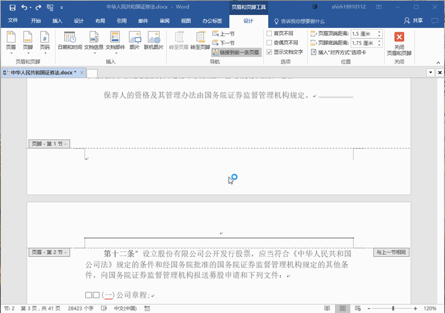
Task: Click the 28423 个字 word count
Action: click(x=80, y=309)
